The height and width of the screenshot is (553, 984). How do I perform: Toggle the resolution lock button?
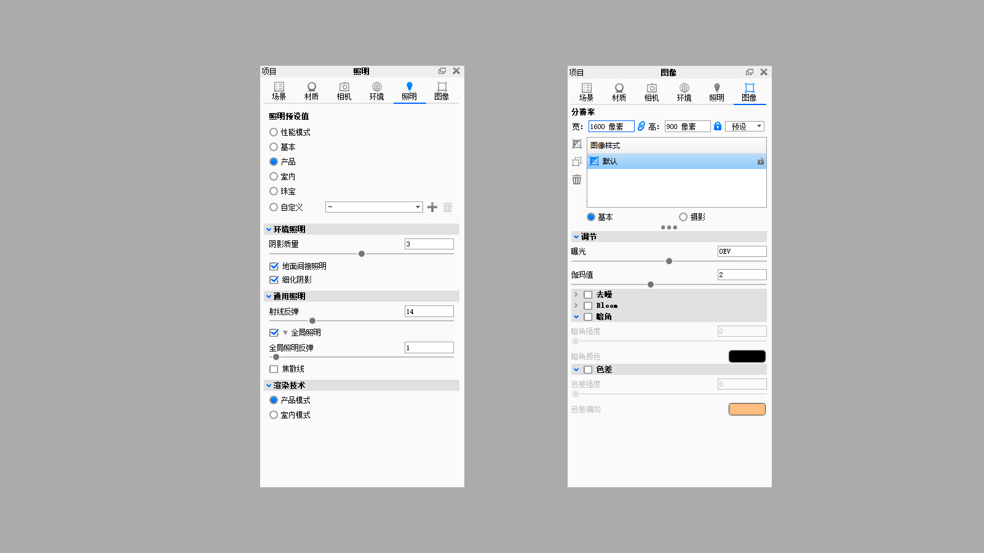pyautogui.click(x=718, y=126)
